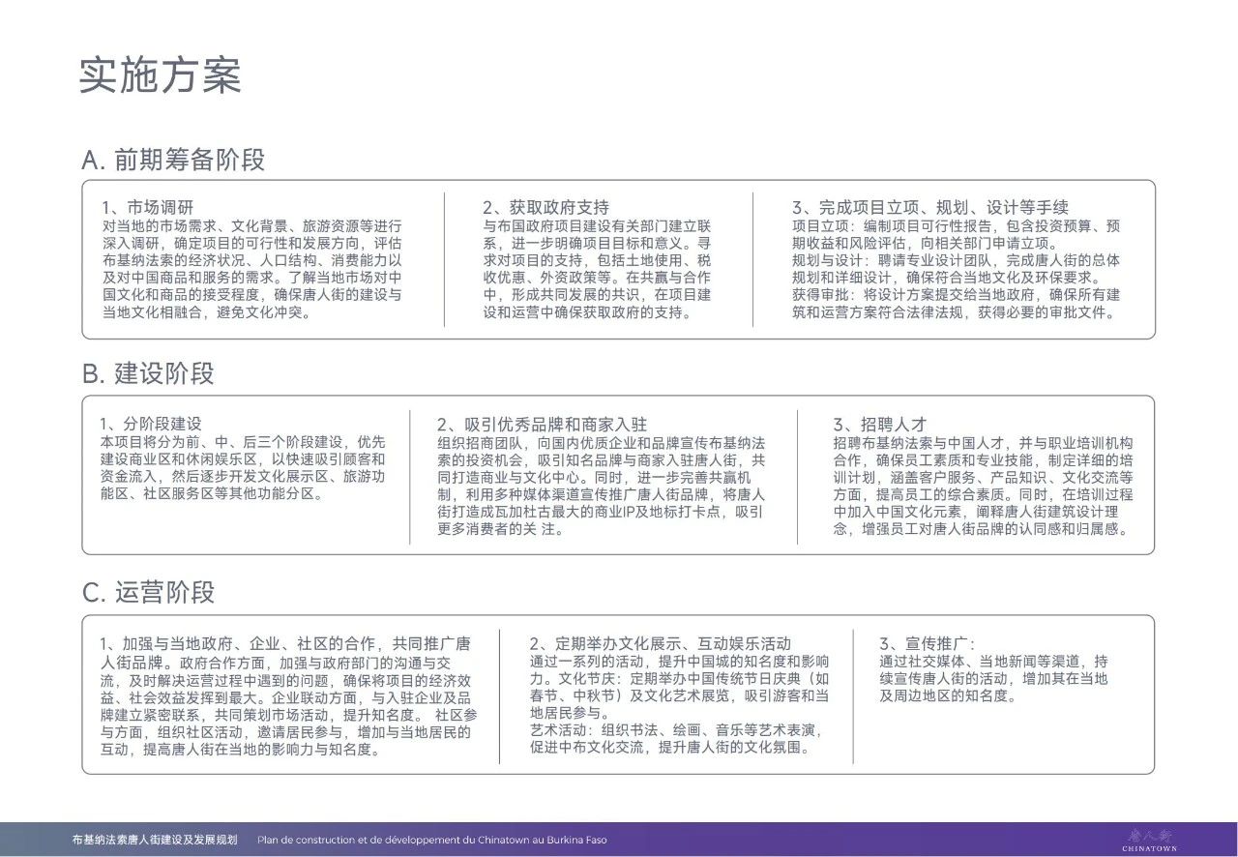Screen dimensions: 1238x857
Task: Click subheading 2、定期举办文化展示、互动娱乐活动
Action: (x=661, y=643)
